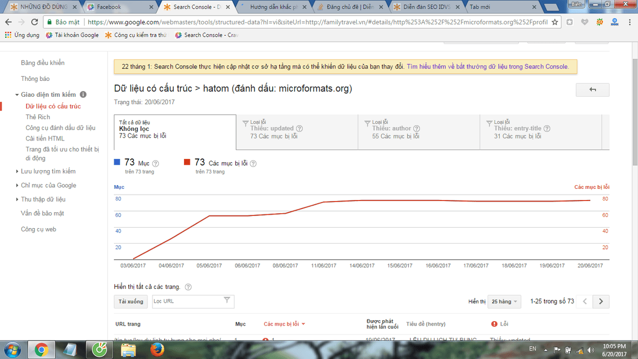Click the info icon beside Giao diện tìm kiếm
The height and width of the screenshot is (359, 638).
click(83, 95)
